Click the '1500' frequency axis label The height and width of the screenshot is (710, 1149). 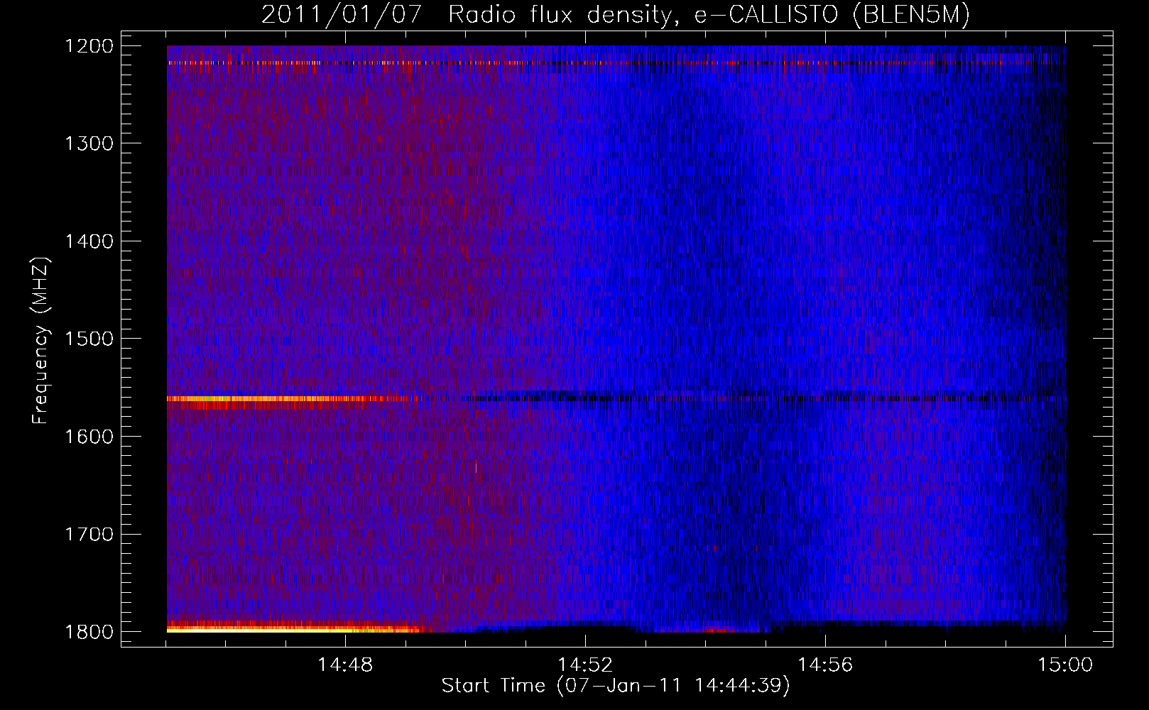[89, 339]
